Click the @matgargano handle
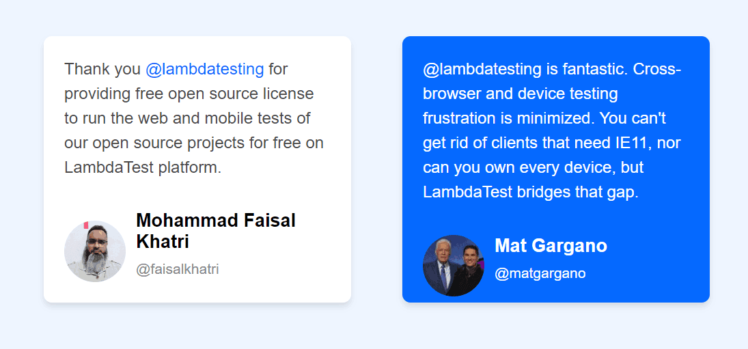748x349 pixels. point(540,273)
